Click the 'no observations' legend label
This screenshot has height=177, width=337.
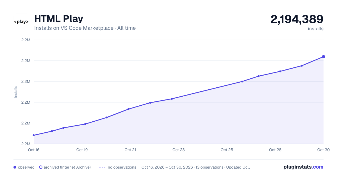point(122,167)
